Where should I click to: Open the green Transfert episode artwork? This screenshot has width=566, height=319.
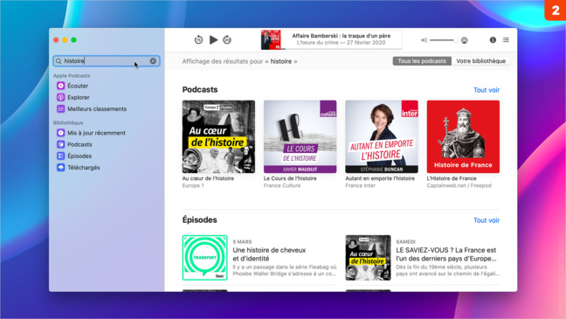coord(205,258)
